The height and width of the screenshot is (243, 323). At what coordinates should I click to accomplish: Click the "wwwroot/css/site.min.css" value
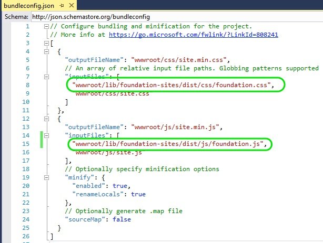[x=179, y=60]
